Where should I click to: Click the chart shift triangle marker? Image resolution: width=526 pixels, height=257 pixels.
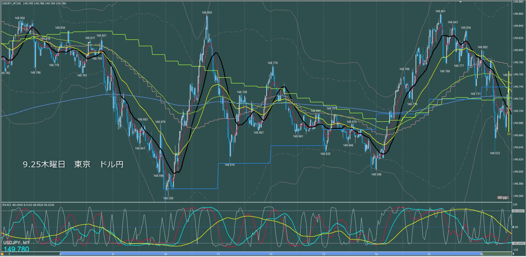461,2
